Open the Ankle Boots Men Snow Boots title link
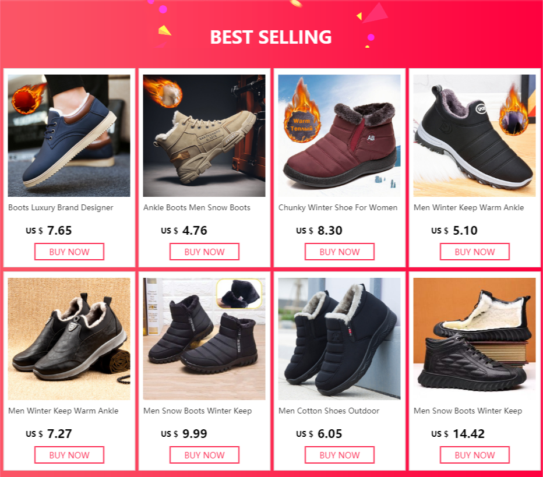 coord(197,208)
